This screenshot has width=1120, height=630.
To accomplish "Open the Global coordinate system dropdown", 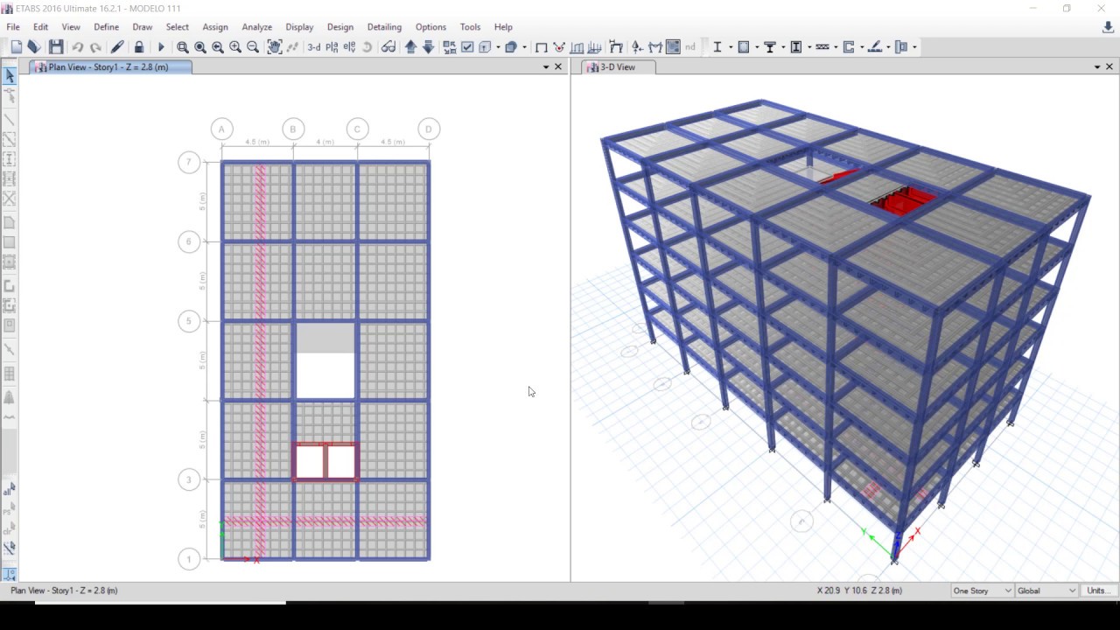I will pos(1046,591).
